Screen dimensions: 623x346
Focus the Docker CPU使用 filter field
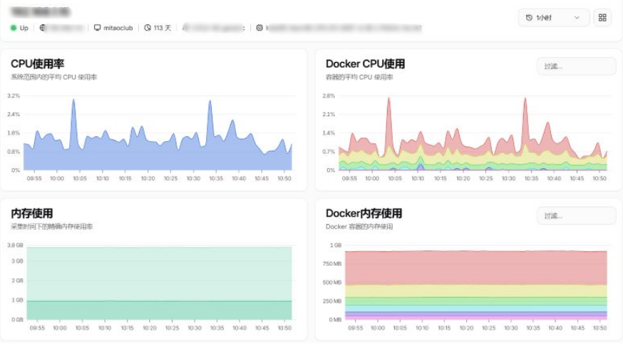click(x=576, y=66)
